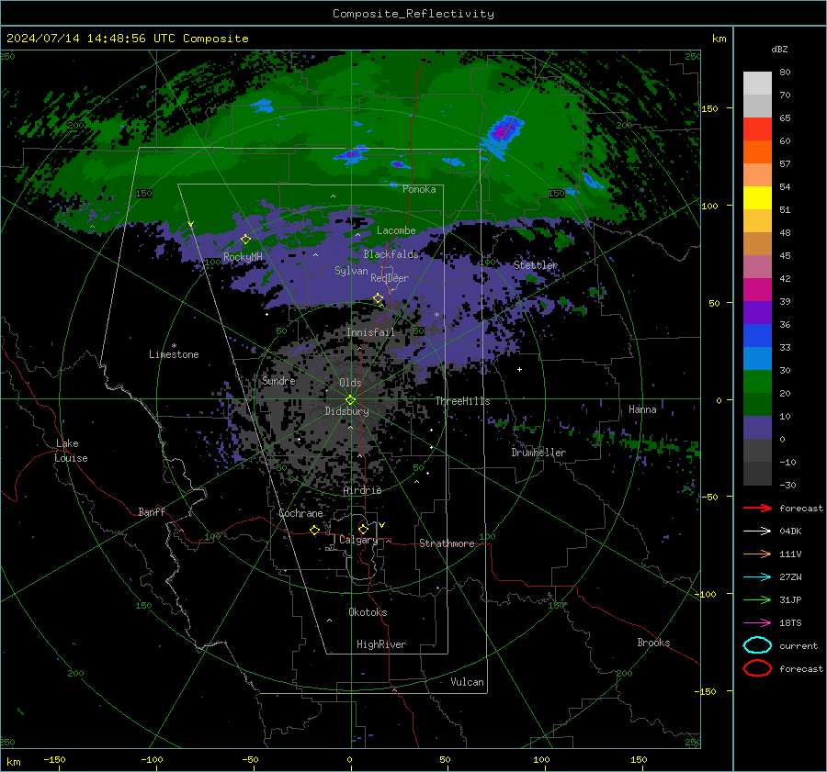The image size is (827, 772).
Task: Click the Banff town label
Action: click(x=152, y=512)
